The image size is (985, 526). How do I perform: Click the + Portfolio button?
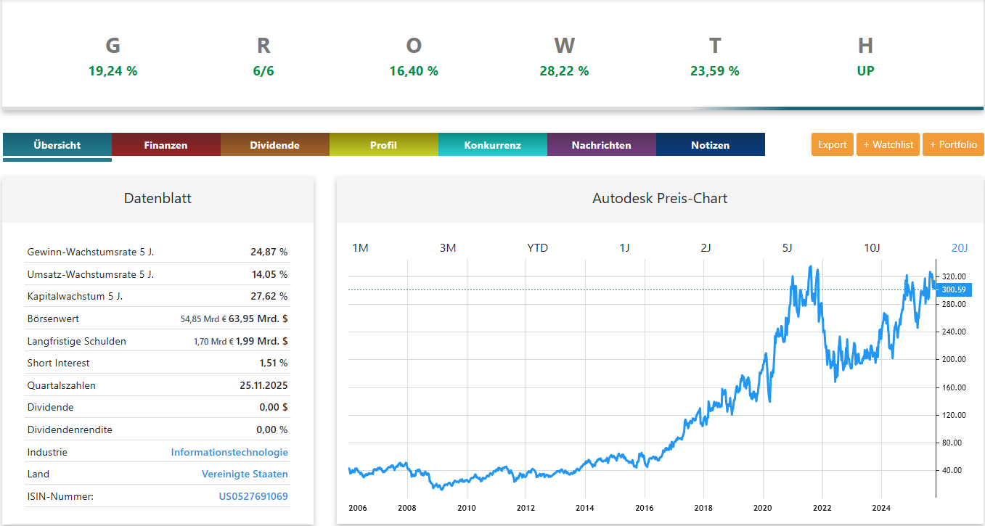click(953, 144)
